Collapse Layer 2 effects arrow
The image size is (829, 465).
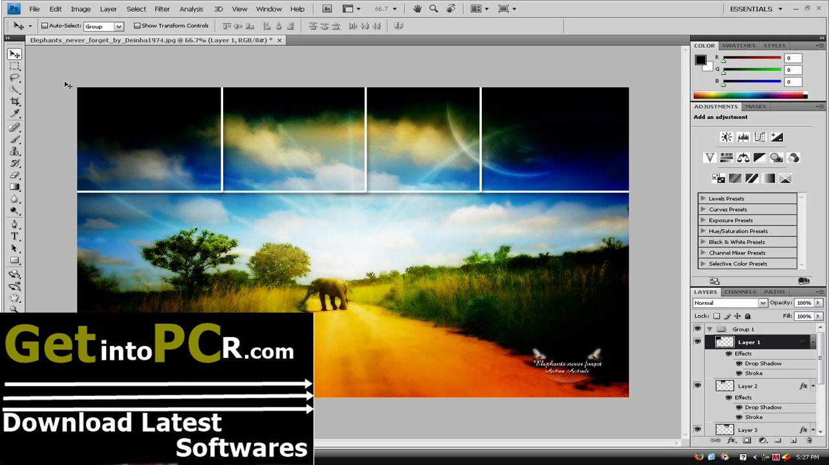coord(813,386)
